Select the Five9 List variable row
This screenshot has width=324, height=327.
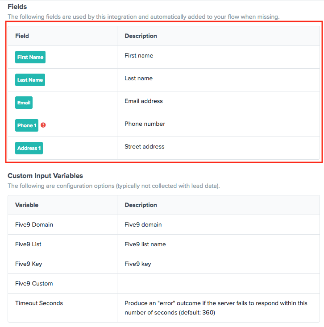point(164,244)
